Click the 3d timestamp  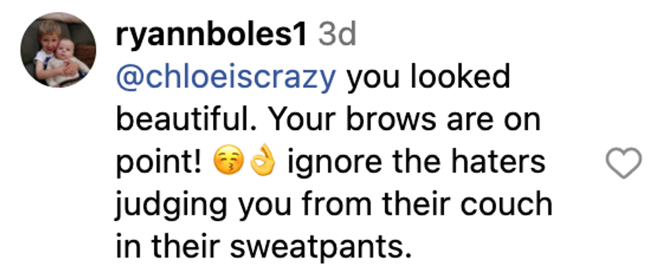336,36
